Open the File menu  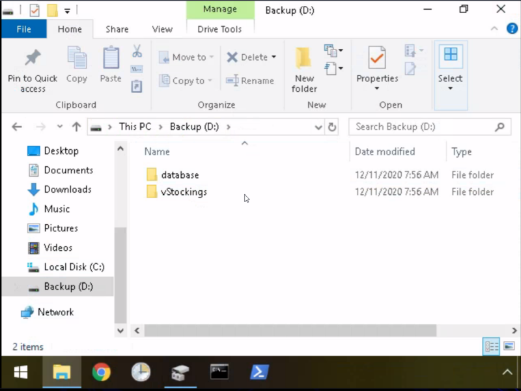pyautogui.click(x=23, y=29)
